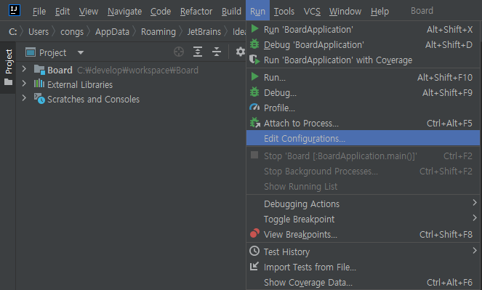Open Test History submenu
Image resolution: width=482 pixels, height=290 pixels.
[363, 252]
